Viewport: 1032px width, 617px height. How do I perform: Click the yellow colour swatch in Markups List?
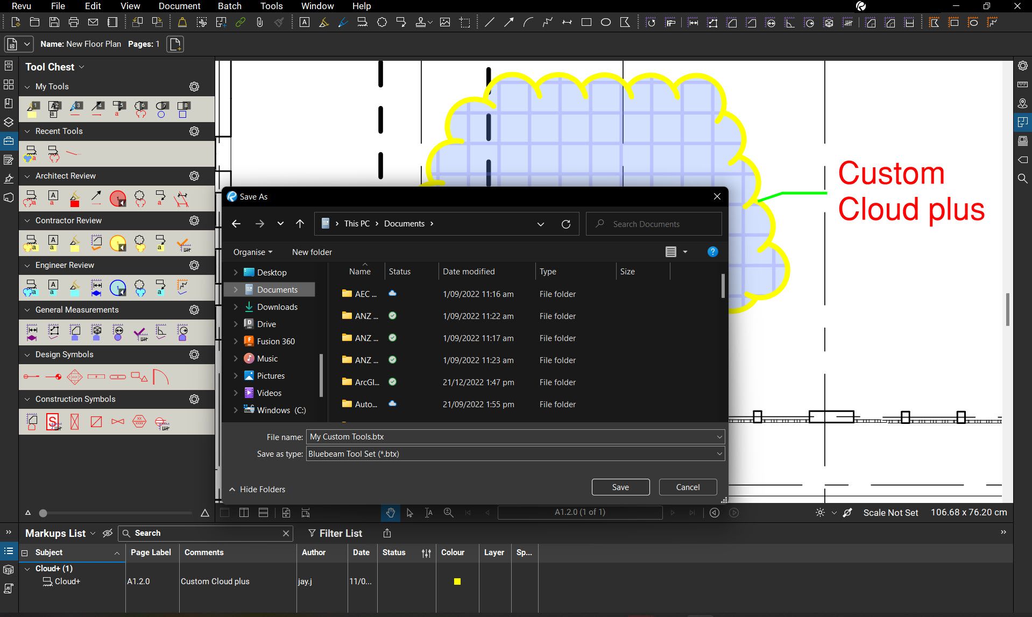click(457, 581)
